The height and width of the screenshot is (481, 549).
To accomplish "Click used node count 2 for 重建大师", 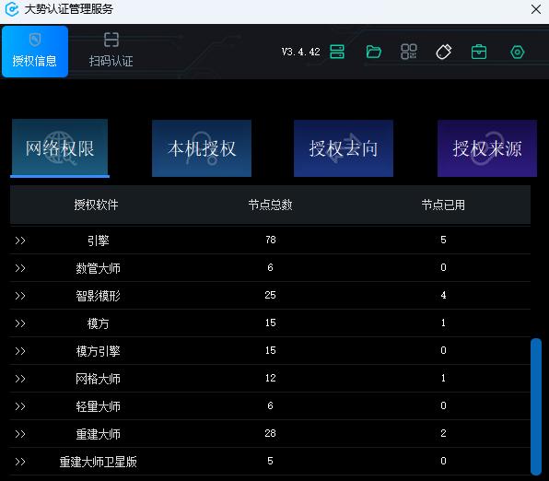I will 443,434.
